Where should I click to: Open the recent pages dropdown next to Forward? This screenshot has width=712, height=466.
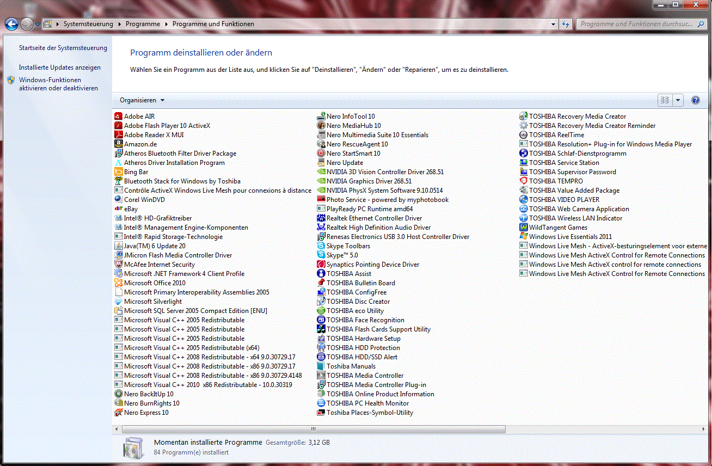[37, 24]
